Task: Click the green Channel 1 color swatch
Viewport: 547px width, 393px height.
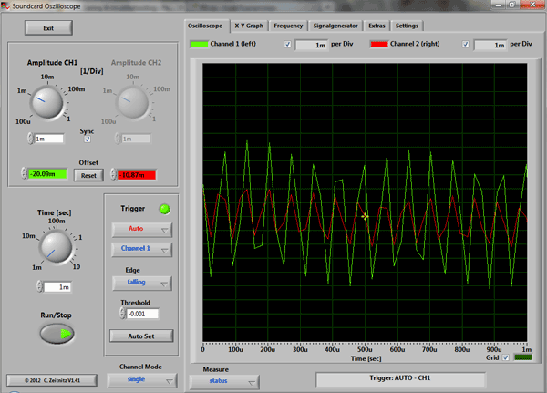Action: pyautogui.click(x=198, y=45)
